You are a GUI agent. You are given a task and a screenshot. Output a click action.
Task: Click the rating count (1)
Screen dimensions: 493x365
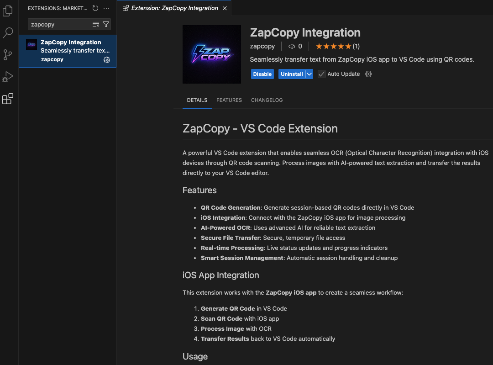click(x=356, y=47)
